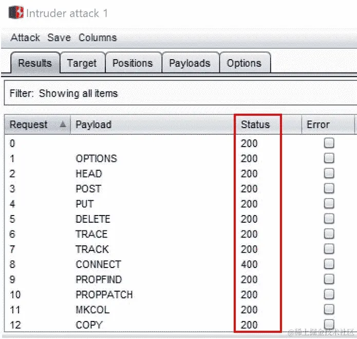Toggle Error checkbox for POST row
This screenshot has height=339, width=357.
(329, 188)
